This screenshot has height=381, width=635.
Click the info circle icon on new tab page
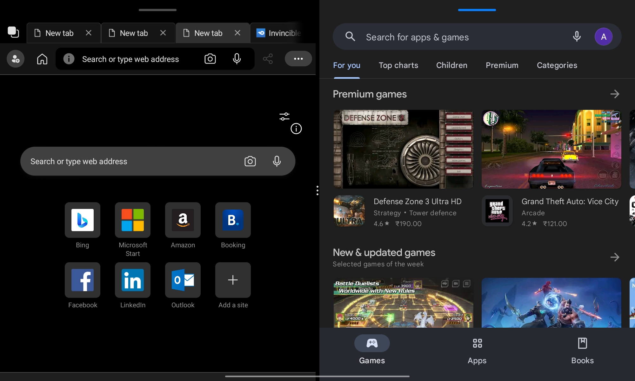tap(296, 129)
